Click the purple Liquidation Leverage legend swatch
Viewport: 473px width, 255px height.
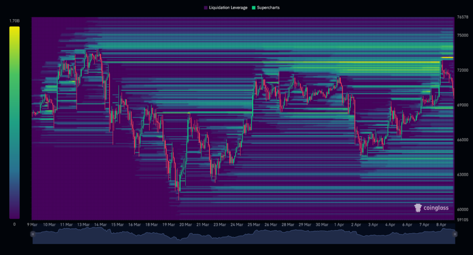coord(206,8)
